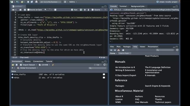Viewport: 190px width, 106px height.
Task: Load workspace icon in Environment pane
Action: pyautogui.click(x=13, y=65)
